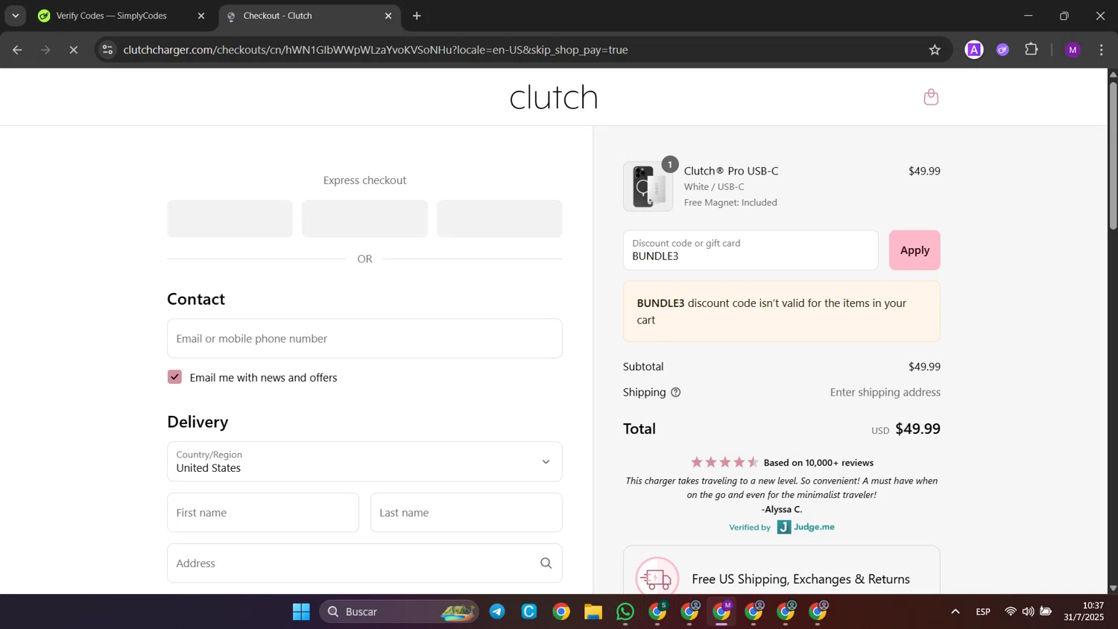Open File Explorer from the taskbar
This screenshot has width=1118, height=629.
593,612
